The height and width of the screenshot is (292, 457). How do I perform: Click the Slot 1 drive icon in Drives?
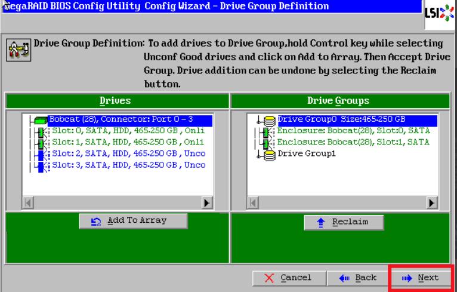(42, 143)
